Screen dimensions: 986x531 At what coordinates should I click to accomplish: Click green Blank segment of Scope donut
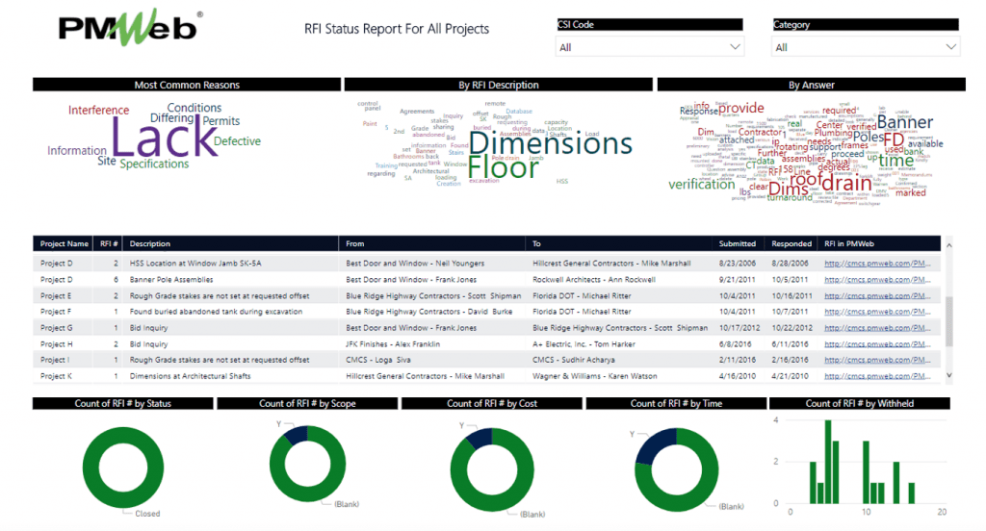click(x=309, y=493)
